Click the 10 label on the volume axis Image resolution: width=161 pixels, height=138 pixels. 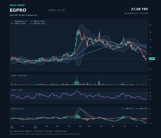150,80
